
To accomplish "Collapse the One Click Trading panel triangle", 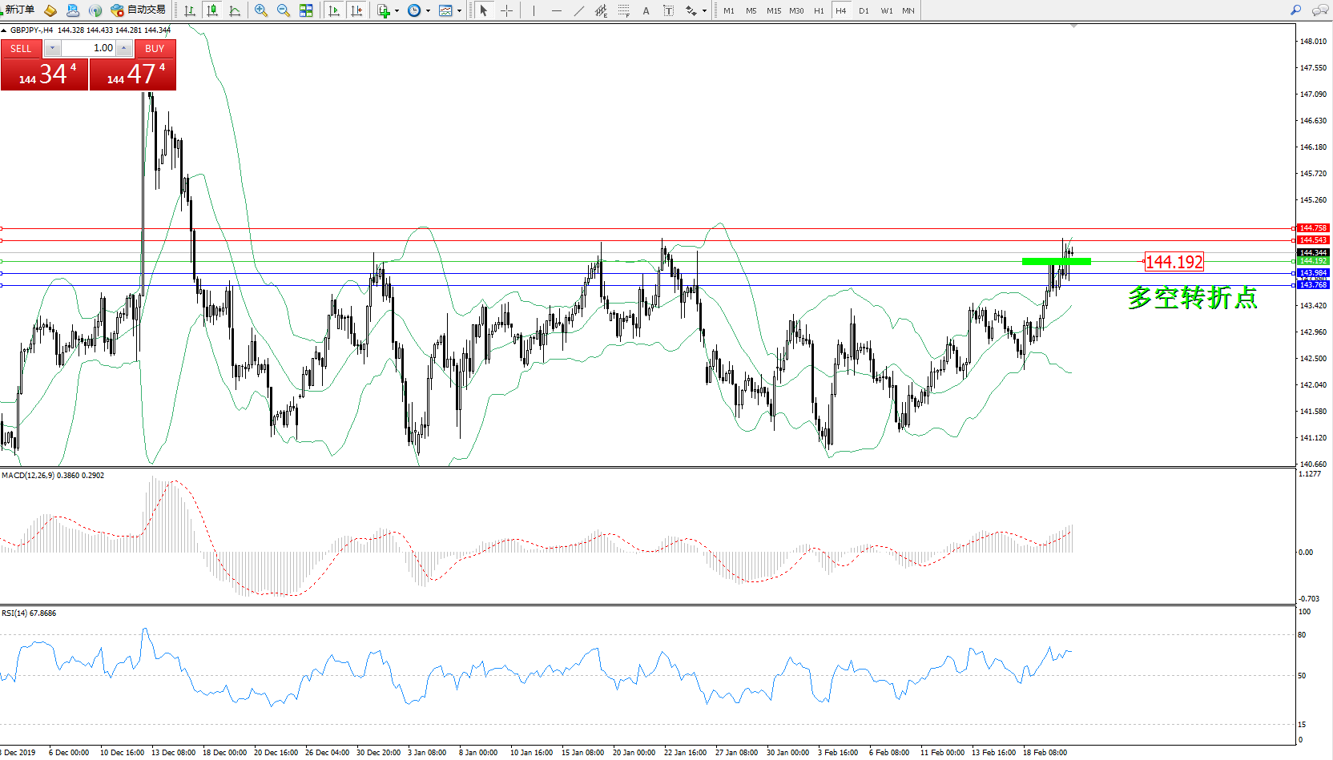I will point(4,30).
